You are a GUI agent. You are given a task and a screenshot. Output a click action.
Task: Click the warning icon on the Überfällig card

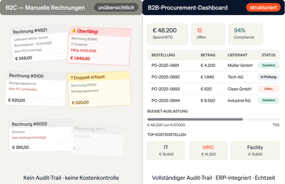coord(74,30)
